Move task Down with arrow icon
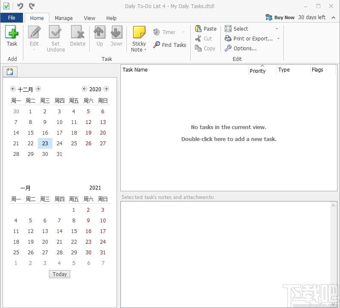 click(x=117, y=32)
